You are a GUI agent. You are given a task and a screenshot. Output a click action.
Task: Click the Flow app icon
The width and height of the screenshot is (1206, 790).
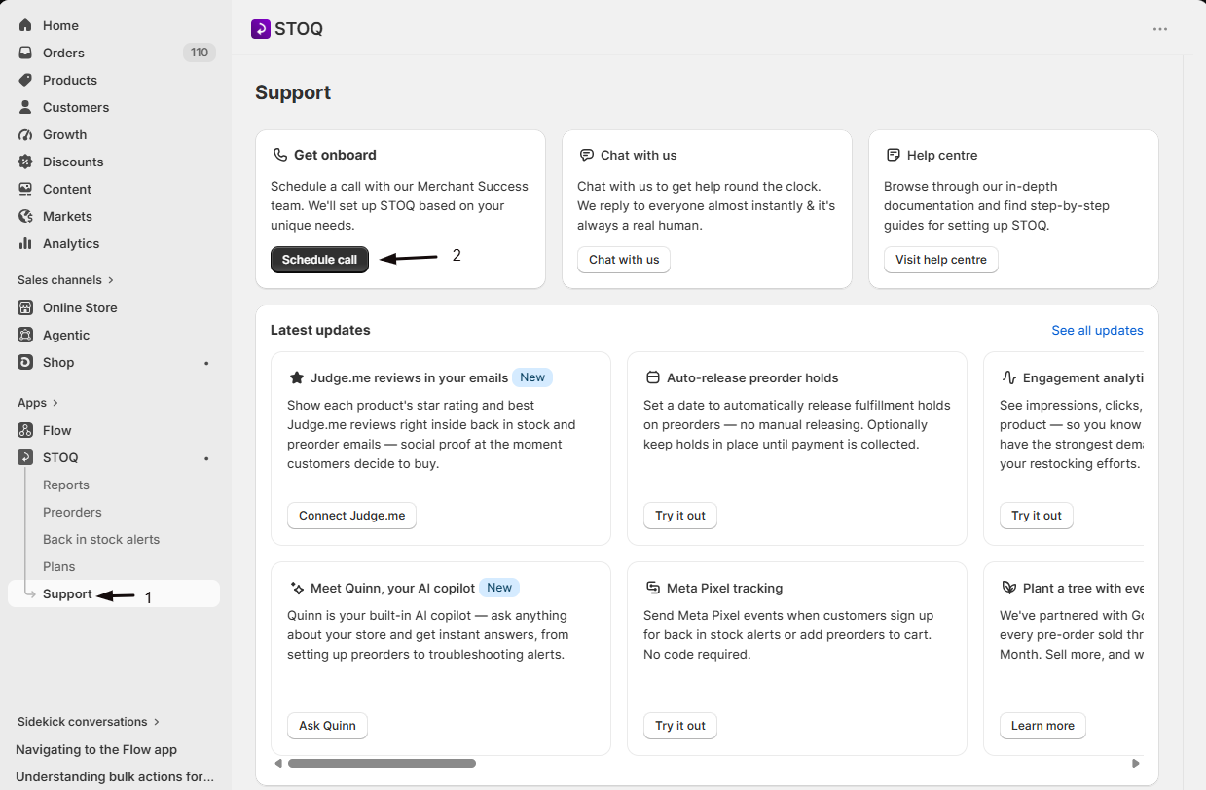click(25, 430)
